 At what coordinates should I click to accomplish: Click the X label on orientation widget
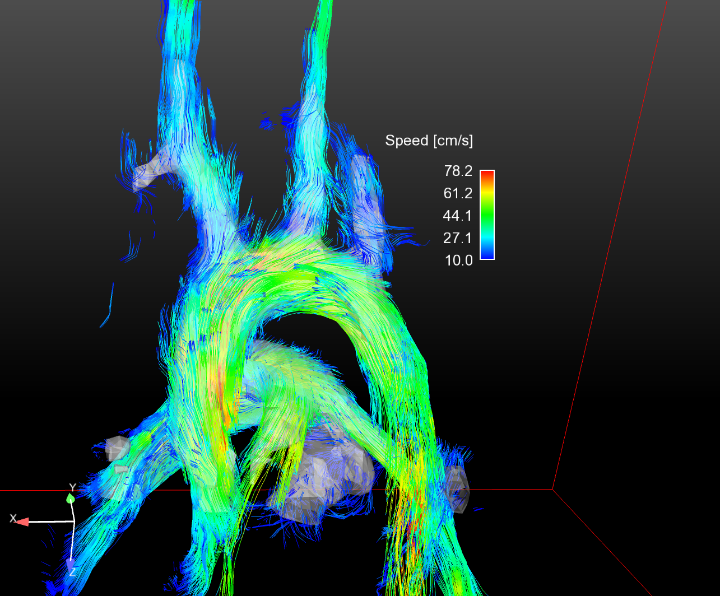[x=13, y=518]
